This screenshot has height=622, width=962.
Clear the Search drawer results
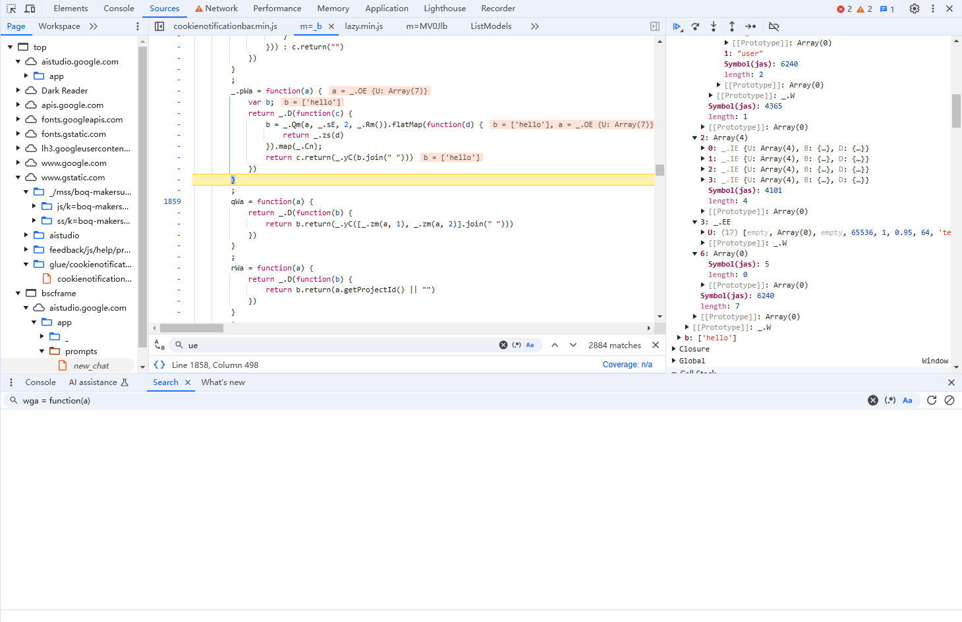pos(949,400)
